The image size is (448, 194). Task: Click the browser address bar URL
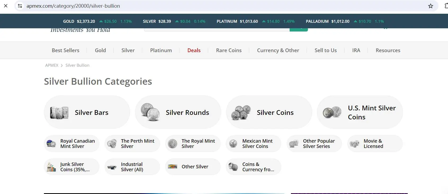[x=73, y=6]
